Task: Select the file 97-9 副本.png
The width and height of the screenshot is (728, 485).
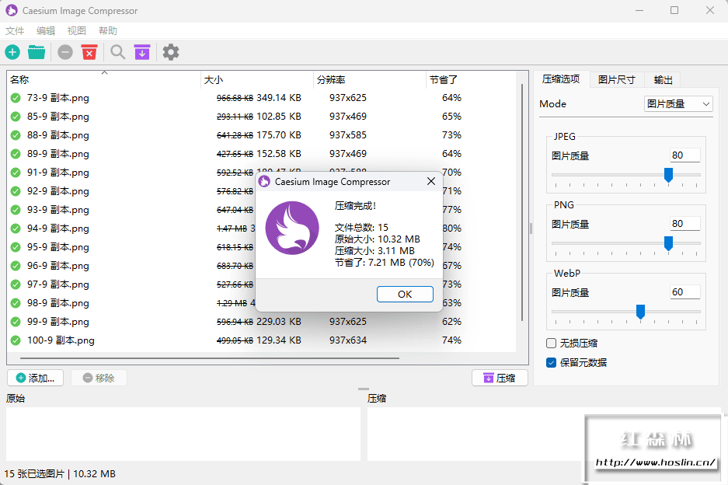Action: [58, 284]
